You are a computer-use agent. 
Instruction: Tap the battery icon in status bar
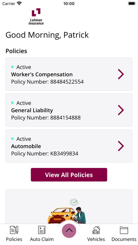(132, 4)
